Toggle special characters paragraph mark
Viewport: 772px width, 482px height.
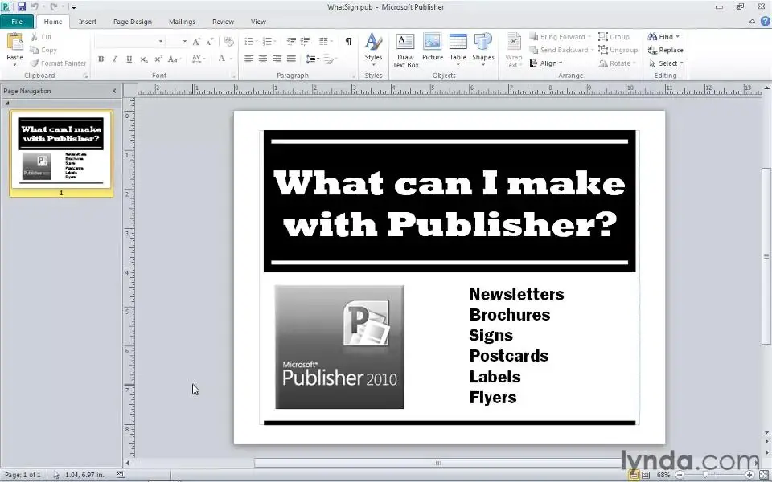(x=348, y=41)
